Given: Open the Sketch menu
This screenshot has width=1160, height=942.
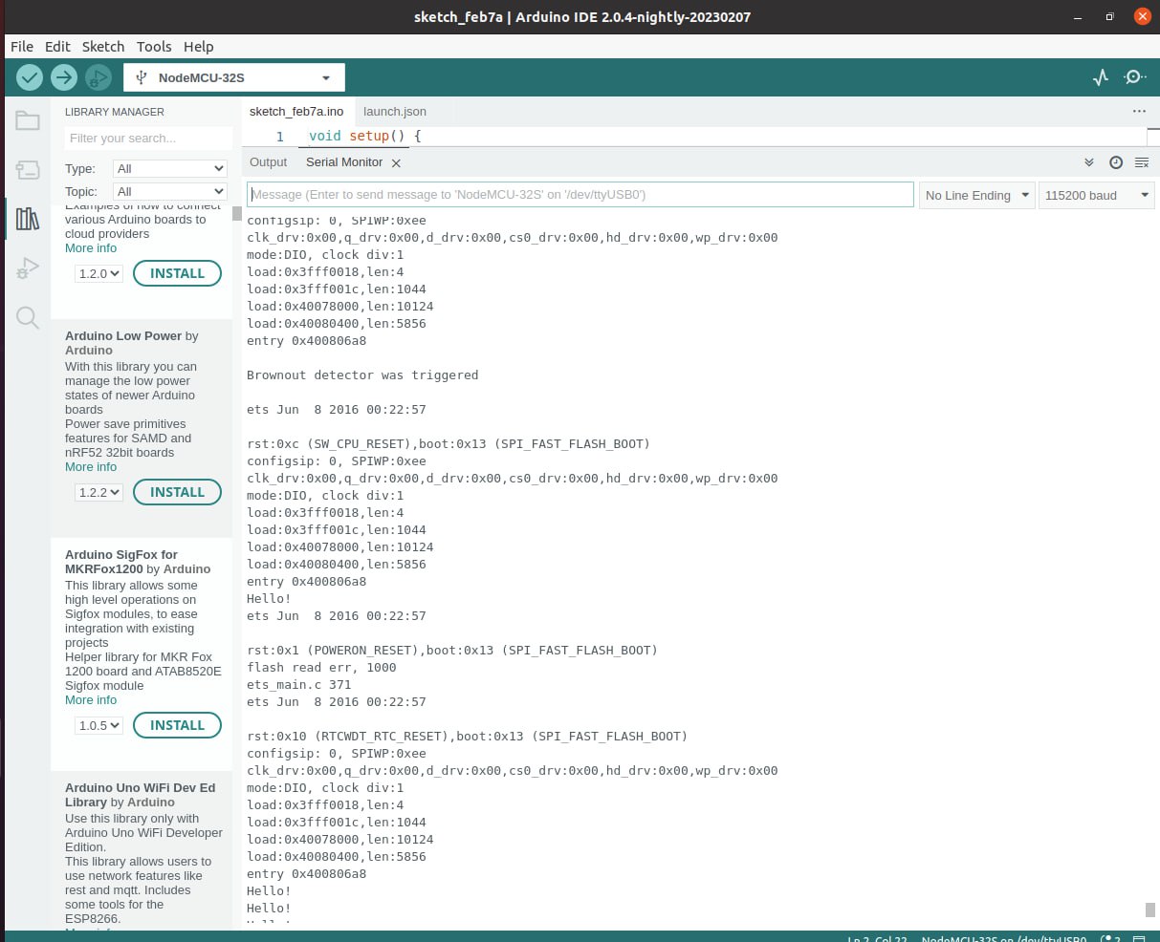Looking at the screenshot, I should pyautogui.click(x=103, y=46).
